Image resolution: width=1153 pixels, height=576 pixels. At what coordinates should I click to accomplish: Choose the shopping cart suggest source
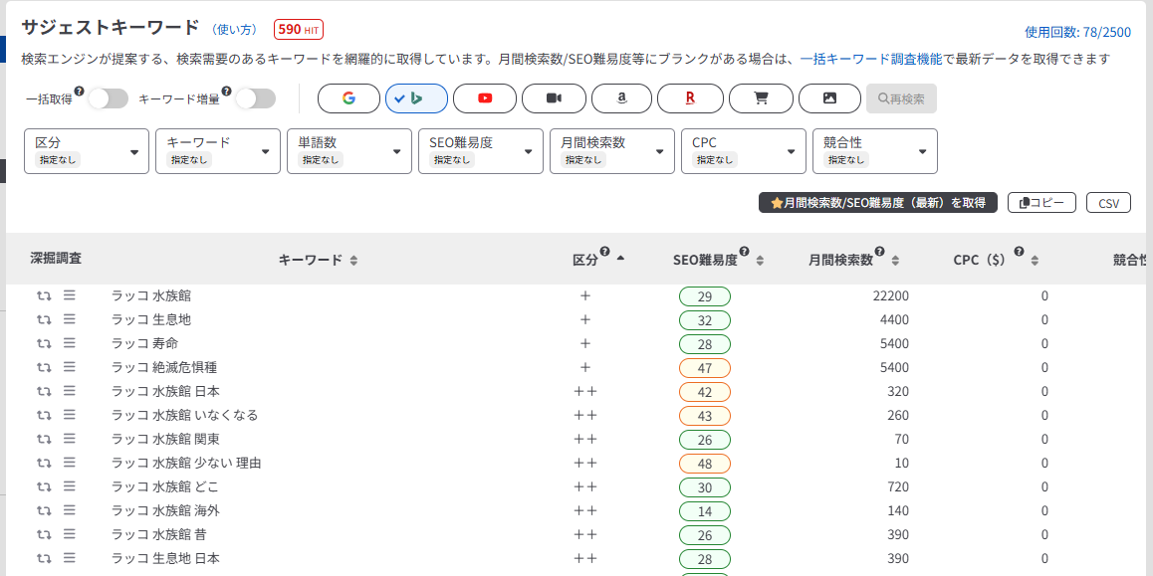[x=761, y=98]
